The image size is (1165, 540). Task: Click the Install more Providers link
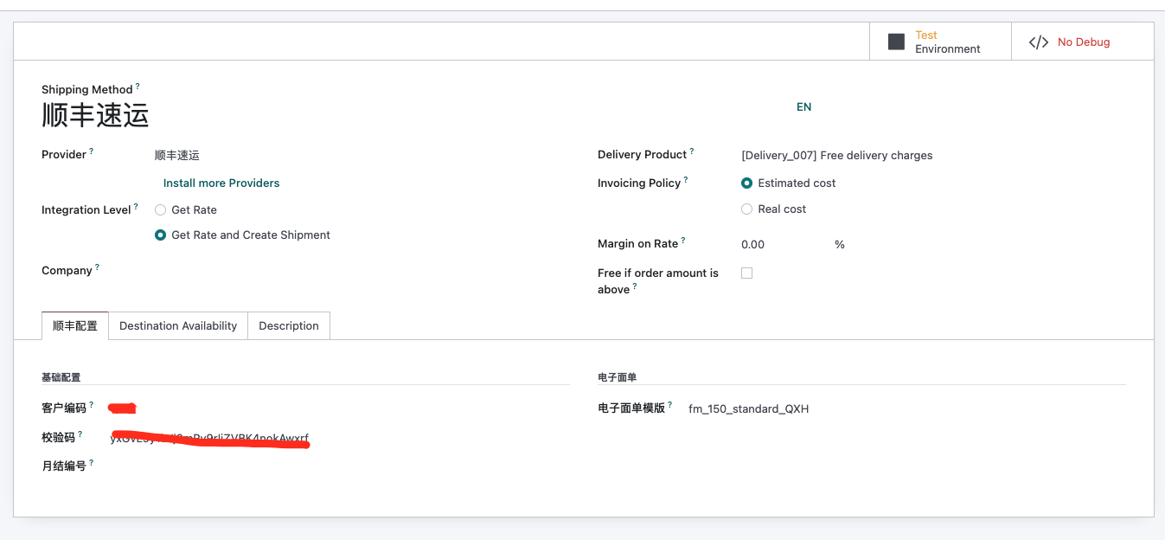point(221,183)
